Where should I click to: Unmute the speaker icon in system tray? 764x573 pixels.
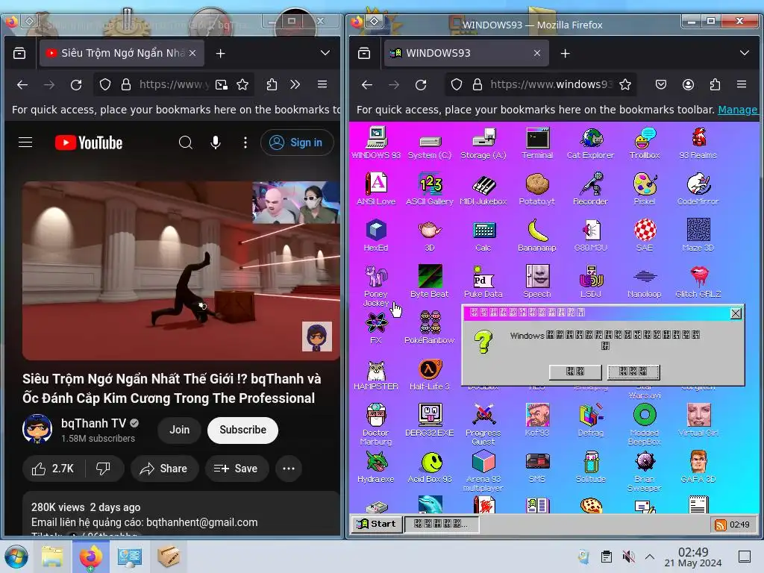628,557
